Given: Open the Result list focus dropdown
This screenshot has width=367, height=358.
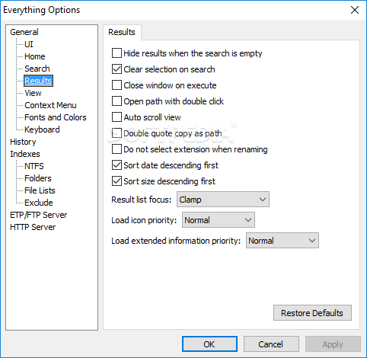Looking at the screenshot, I should pyautogui.click(x=223, y=200).
